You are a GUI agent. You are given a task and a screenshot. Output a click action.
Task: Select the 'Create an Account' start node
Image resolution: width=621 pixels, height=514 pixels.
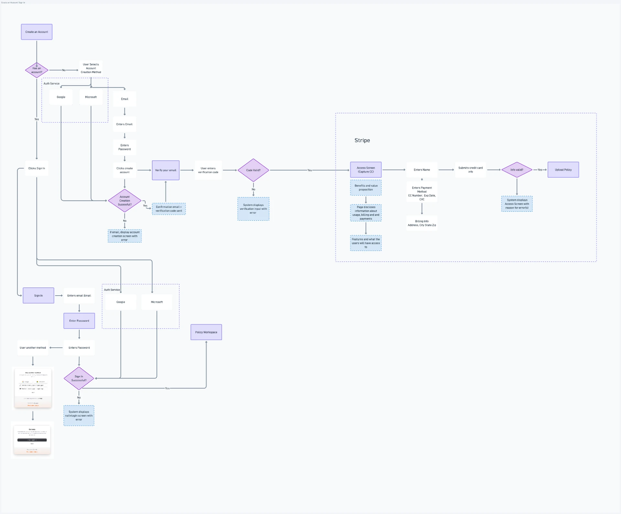pos(37,32)
